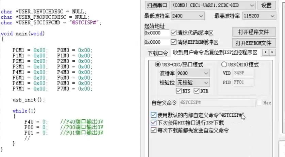285x157 pixels.
Task: Click the P5M0 = 0x00 statement
Action: (75, 78)
